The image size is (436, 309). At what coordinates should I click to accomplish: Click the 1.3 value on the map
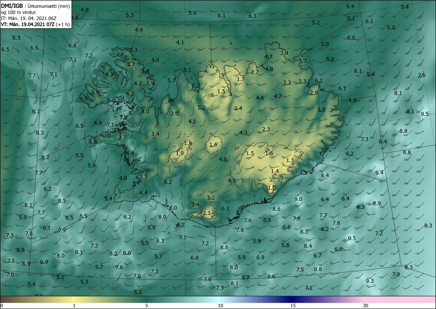[290, 160]
